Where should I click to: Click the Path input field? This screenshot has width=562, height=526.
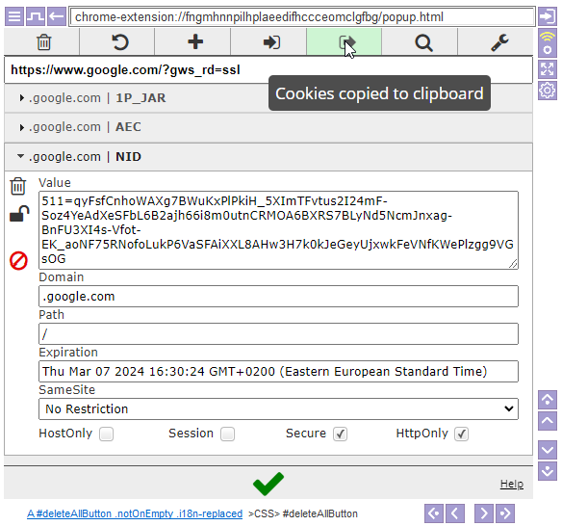pyautogui.click(x=278, y=334)
